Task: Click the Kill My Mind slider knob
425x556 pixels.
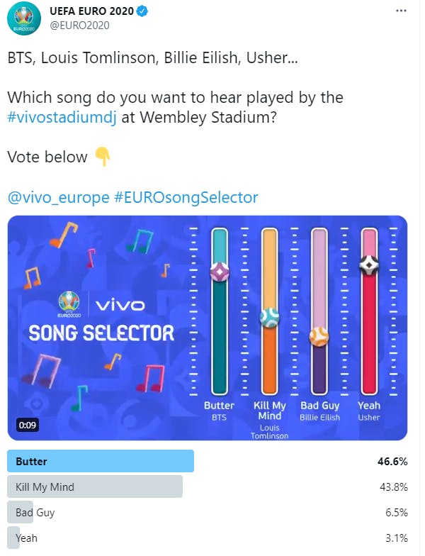Action: click(269, 318)
